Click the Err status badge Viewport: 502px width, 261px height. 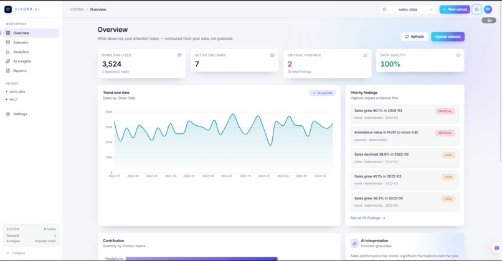488,21
